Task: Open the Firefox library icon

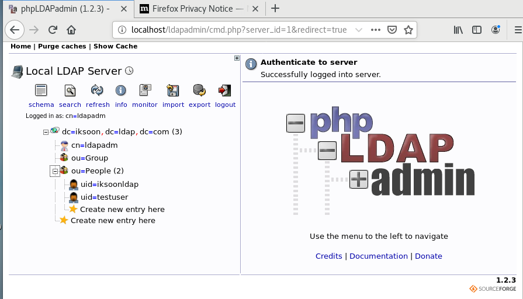Action: coord(458,30)
